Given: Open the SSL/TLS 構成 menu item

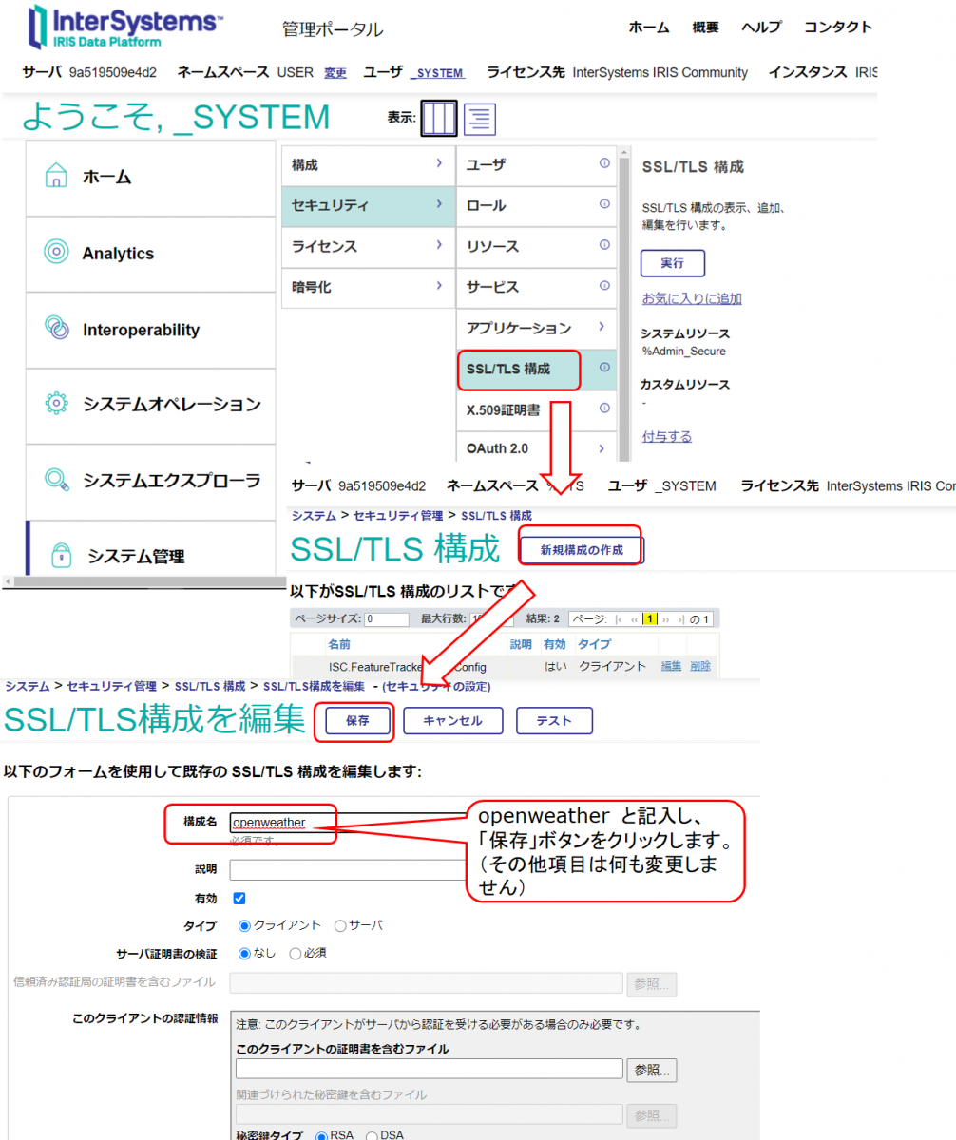Looking at the screenshot, I should point(518,368).
